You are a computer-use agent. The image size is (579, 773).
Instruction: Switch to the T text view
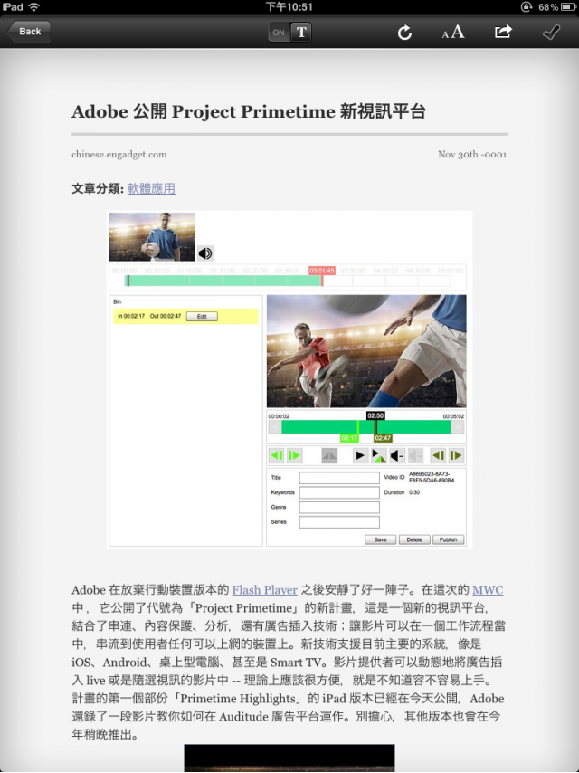click(301, 33)
